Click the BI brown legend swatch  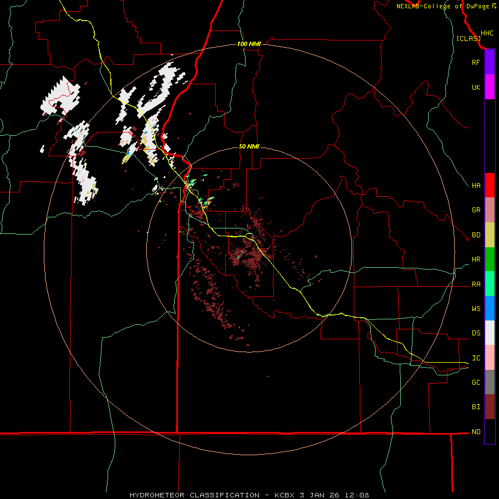pos(490,407)
